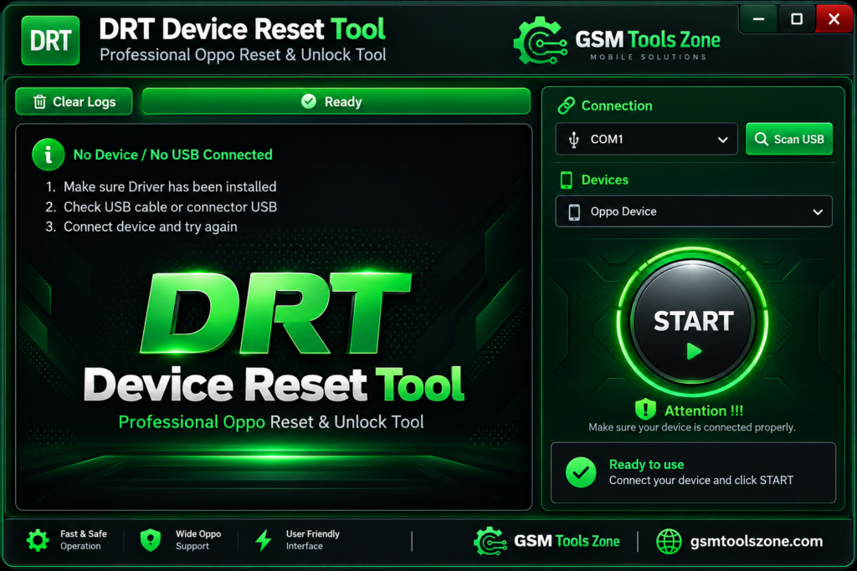Click header subtitle Professional Oppo Reset & Unlock Tool
The height and width of the screenshot is (571, 857).
point(243,54)
